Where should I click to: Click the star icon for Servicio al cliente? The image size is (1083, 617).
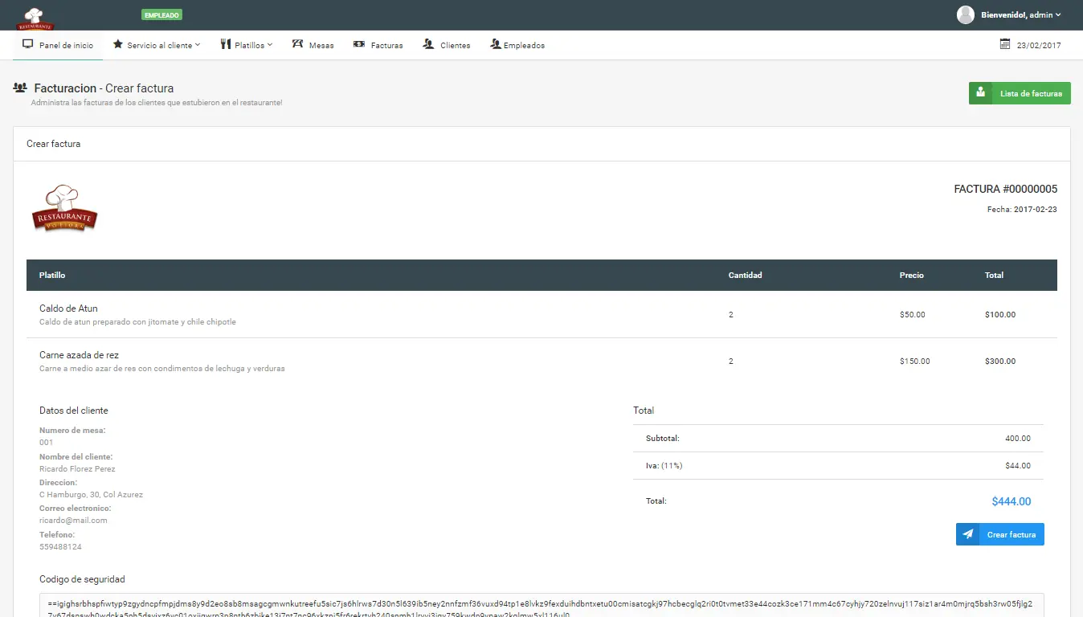pyautogui.click(x=118, y=44)
